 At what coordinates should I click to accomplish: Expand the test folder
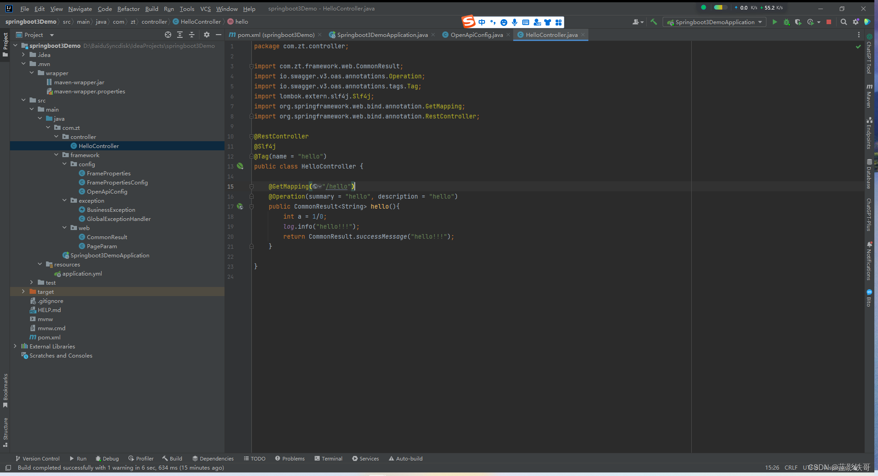pyautogui.click(x=32, y=282)
